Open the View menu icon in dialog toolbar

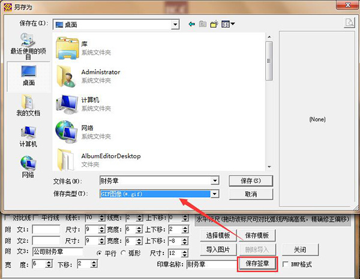[x=227, y=24]
